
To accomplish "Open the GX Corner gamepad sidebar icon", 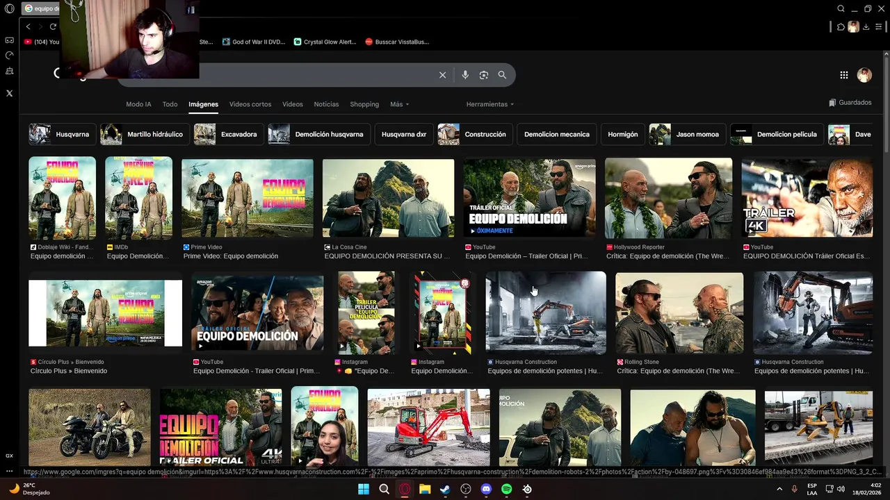I will tap(9, 40).
